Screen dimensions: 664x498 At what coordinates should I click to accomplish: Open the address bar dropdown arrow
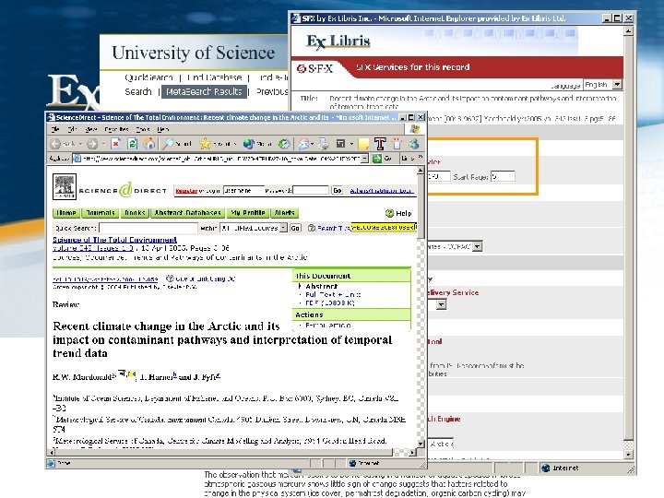[x=365, y=159]
